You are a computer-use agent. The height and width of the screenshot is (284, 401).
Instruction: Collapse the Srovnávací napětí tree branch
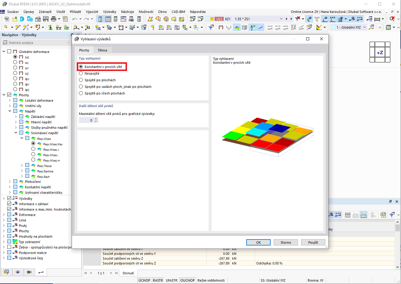(x=16, y=132)
